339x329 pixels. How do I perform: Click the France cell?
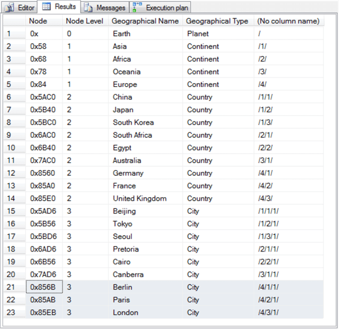[145, 186]
